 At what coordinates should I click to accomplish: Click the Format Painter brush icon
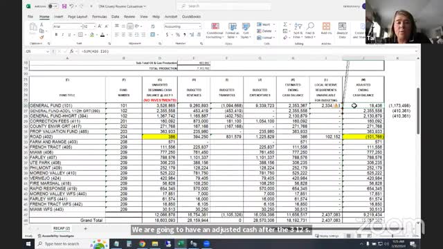point(42,37)
